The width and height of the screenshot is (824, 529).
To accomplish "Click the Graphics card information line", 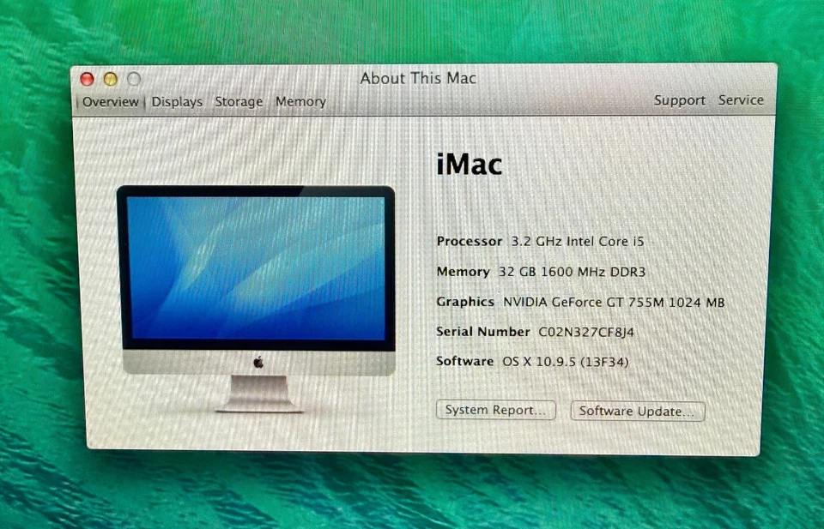I will (x=580, y=302).
